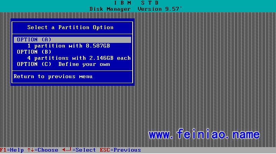Click Select a Partition Option title
276x154 pixels.
tap(70, 28)
